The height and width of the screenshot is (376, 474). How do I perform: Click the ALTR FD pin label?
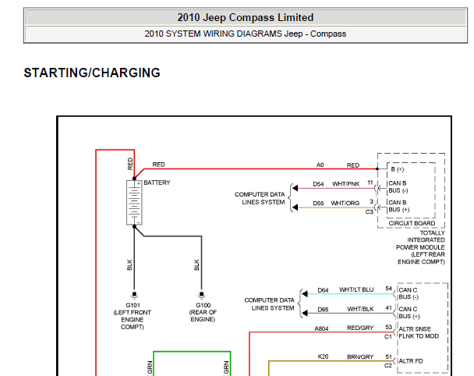[x=412, y=361]
